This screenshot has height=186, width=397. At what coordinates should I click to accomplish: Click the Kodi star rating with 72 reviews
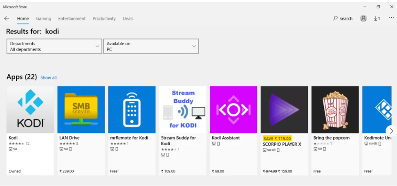click(x=19, y=144)
